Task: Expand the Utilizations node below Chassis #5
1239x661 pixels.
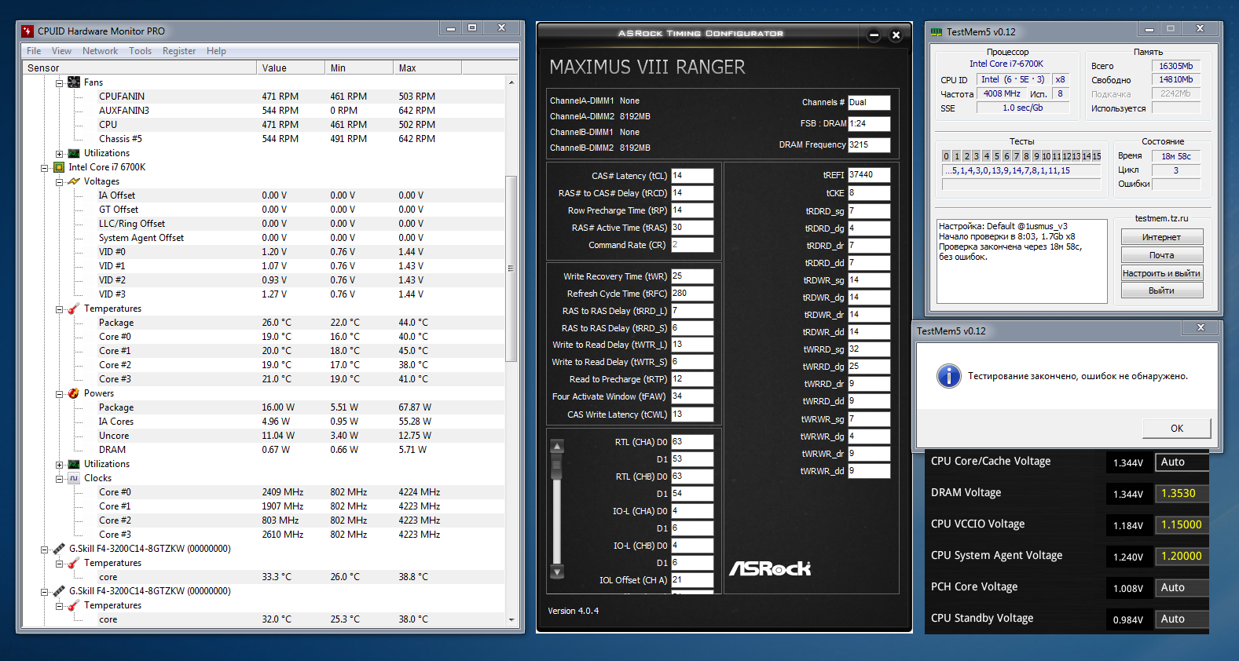Action: pos(59,153)
